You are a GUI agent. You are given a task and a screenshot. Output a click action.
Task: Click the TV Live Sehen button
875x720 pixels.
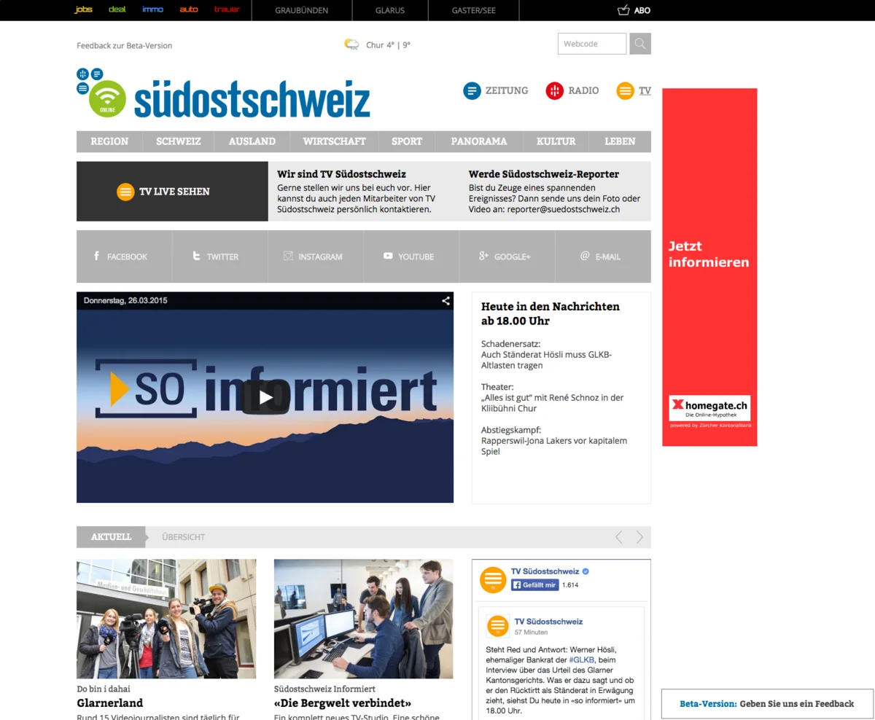[x=172, y=192]
